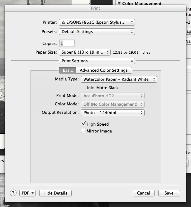Click into the Copies number field

[x=67, y=43]
